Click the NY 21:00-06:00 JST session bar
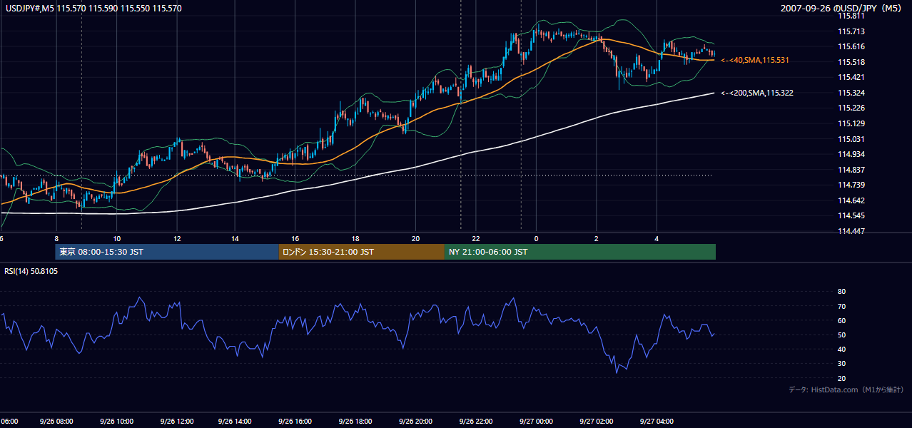The image size is (912, 428). [580, 252]
